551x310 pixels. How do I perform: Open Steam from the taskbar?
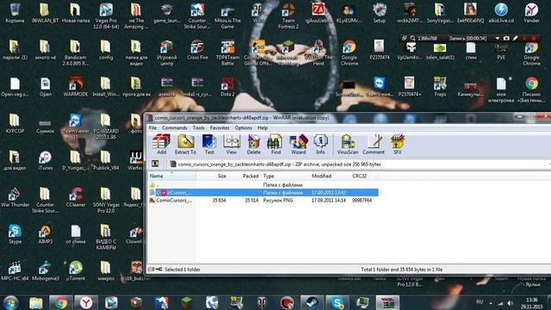pyautogui.click(x=312, y=302)
